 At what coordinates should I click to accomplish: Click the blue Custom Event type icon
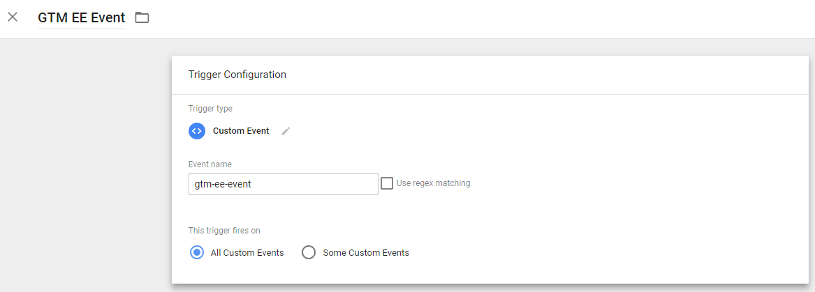197,131
